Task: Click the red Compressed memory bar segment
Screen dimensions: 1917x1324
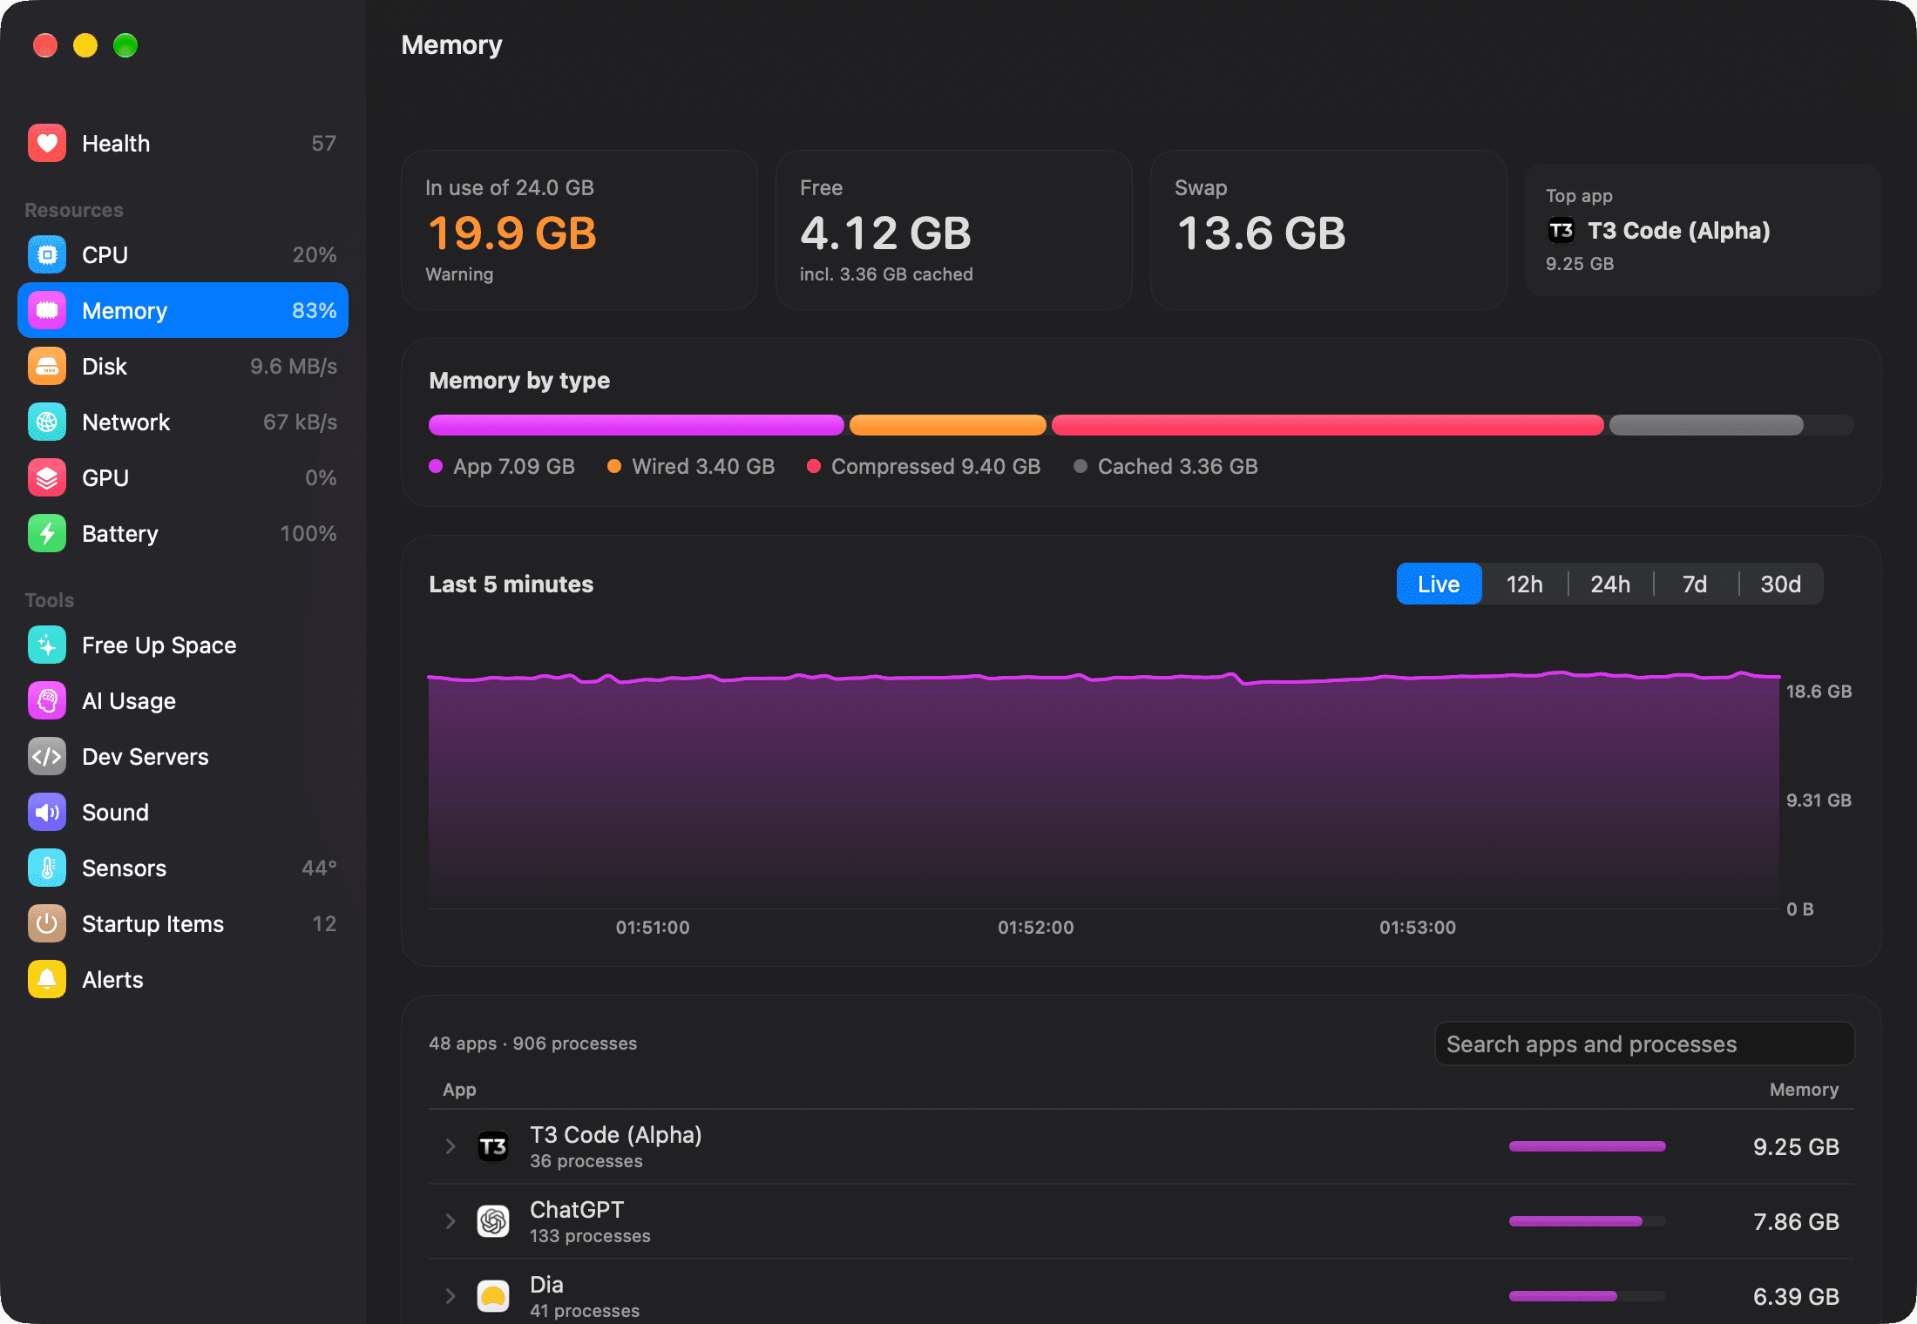Action: (x=1327, y=425)
